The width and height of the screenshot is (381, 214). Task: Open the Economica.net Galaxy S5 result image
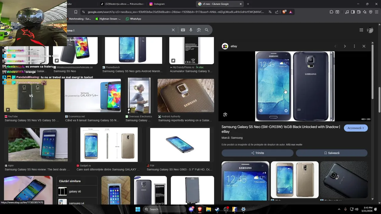93,95
